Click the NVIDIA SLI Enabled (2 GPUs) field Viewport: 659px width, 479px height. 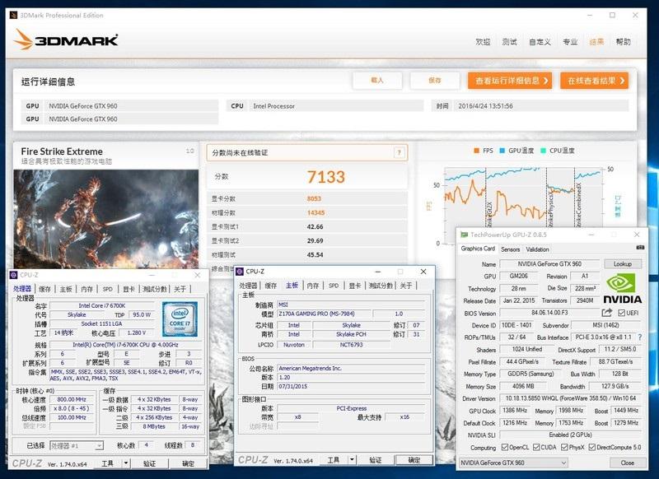(x=570, y=435)
